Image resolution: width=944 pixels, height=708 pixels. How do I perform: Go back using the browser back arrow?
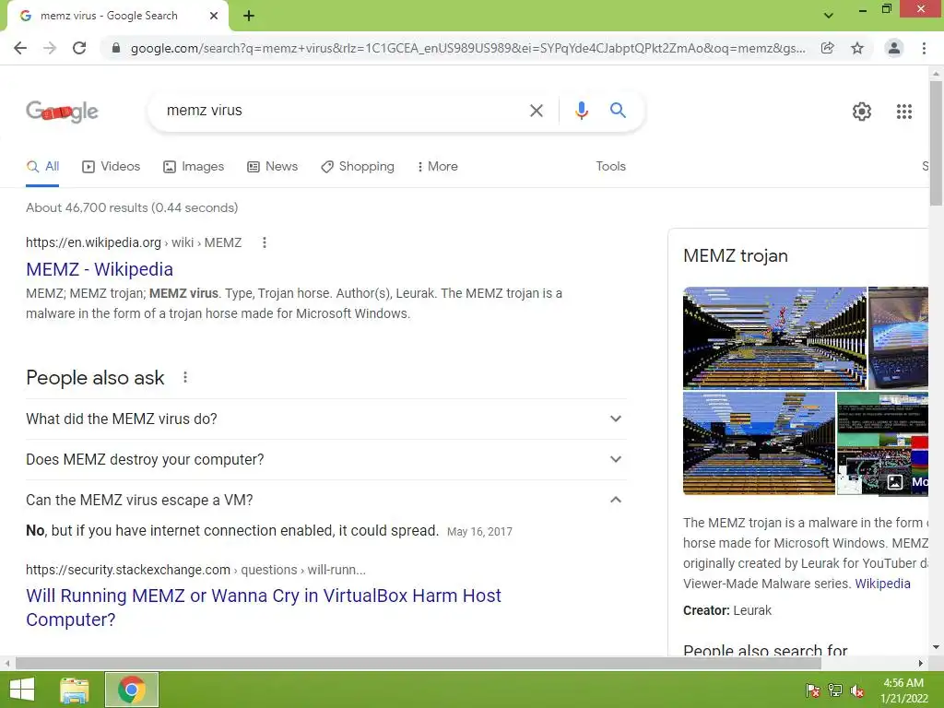point(20,48)
